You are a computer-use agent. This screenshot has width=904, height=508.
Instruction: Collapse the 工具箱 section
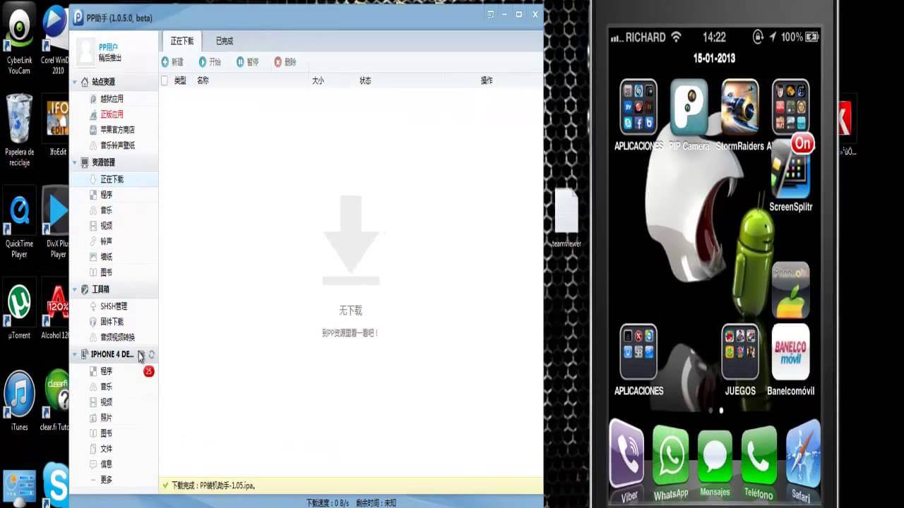click(x=74, y=289)
